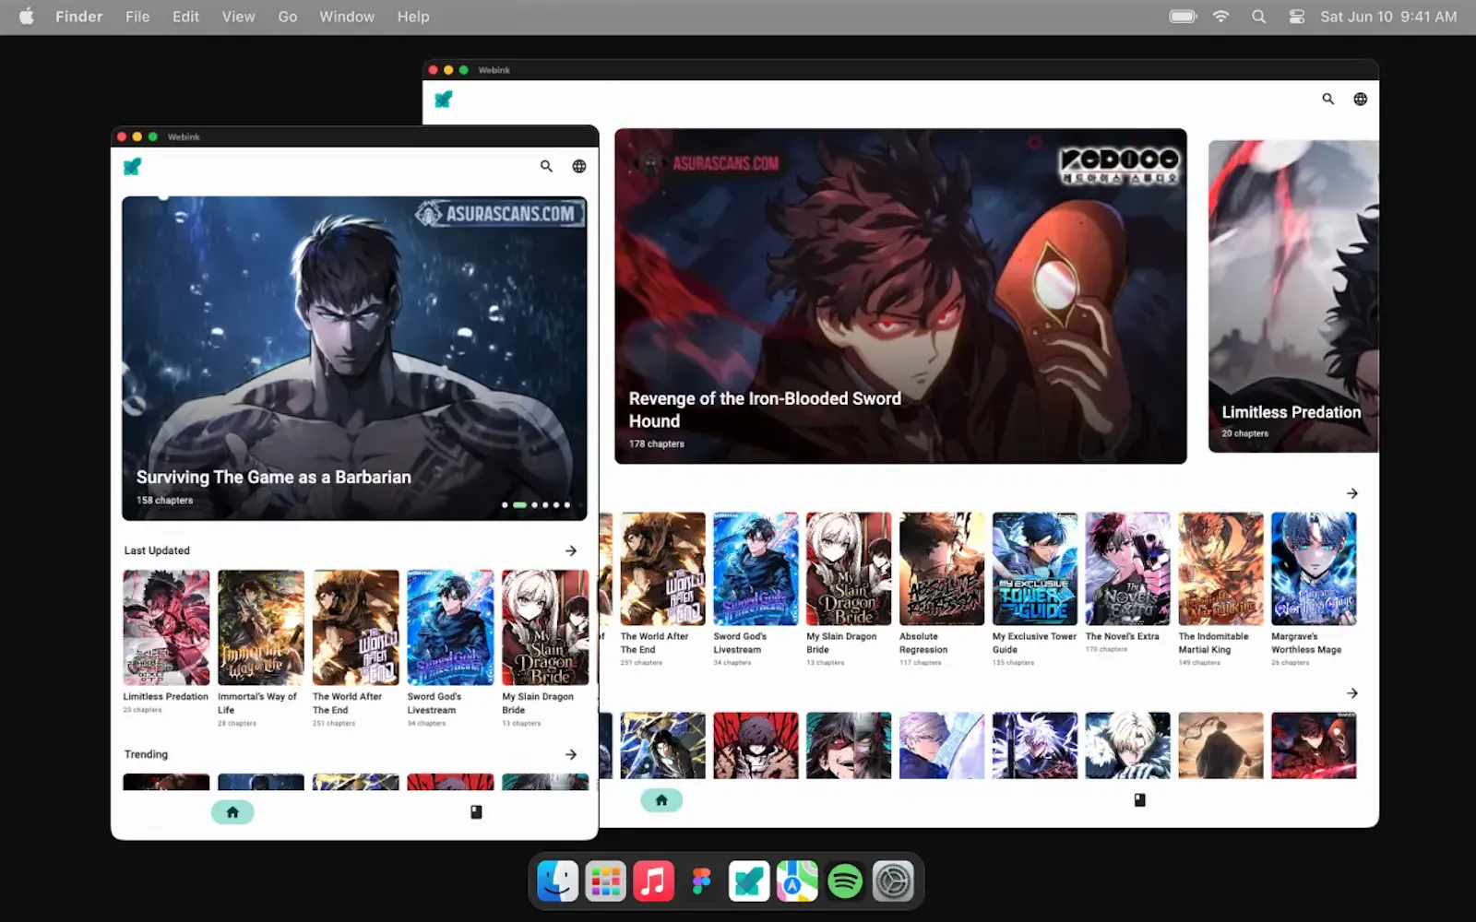Expand Last Updated arrow in front window
This screenshot has height=922, width=1476.
(571, 550)
